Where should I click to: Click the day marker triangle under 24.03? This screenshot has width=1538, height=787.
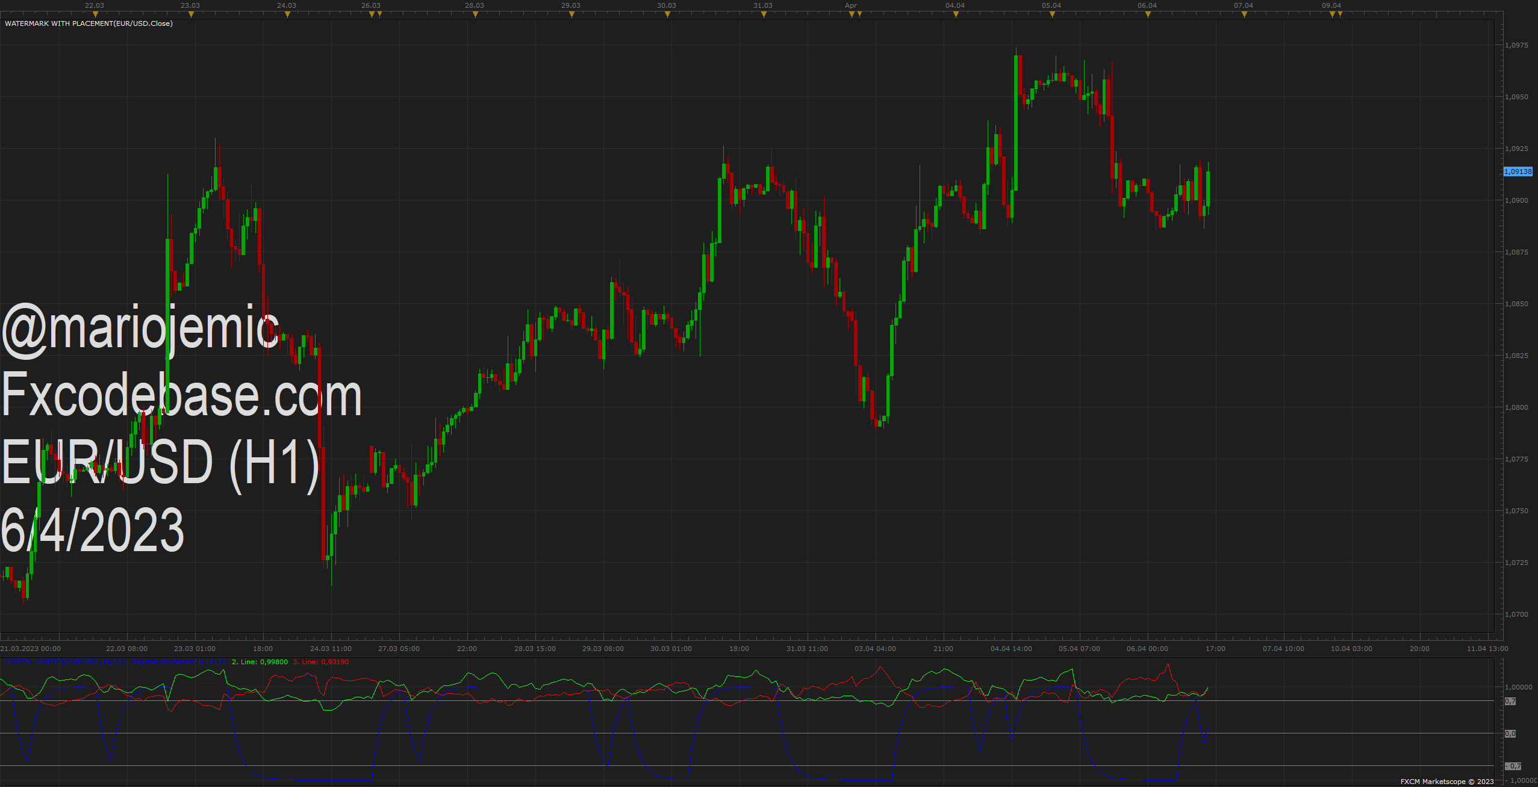point(287,14)
